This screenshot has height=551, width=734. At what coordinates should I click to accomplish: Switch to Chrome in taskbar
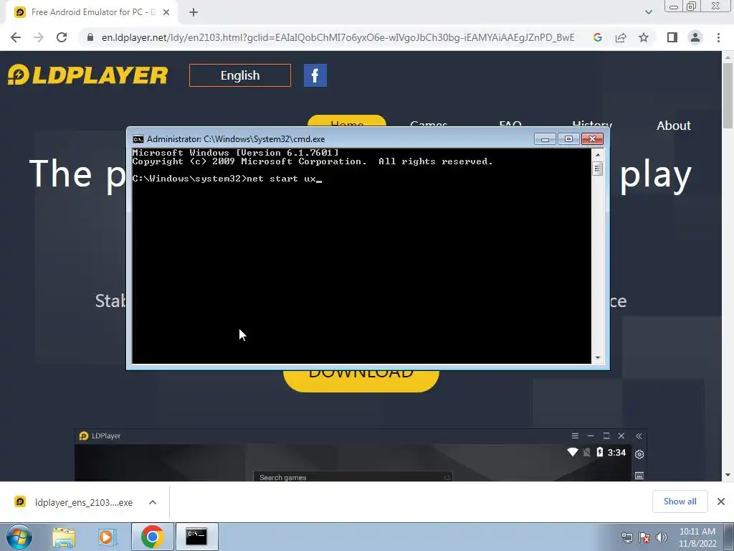pyautogui.click(x=152, y=537)
